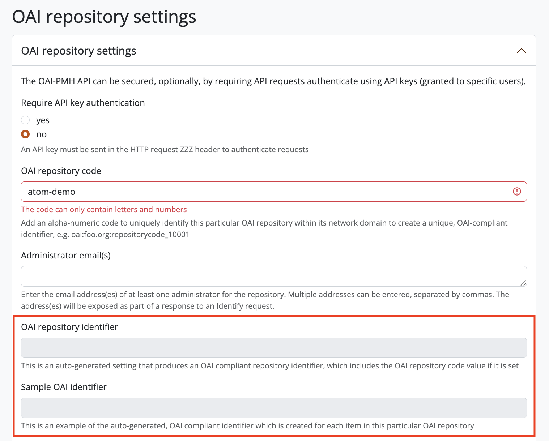This screenshot has height=441, width=549.
Task: Click the 'OAI repository settings' accordion header title
Action: 79,51
